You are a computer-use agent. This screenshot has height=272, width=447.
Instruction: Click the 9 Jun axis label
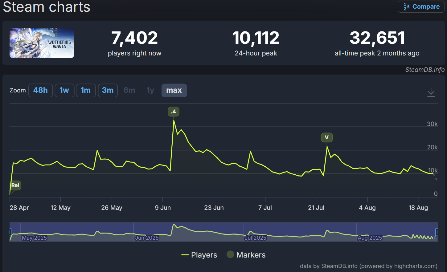163,208
